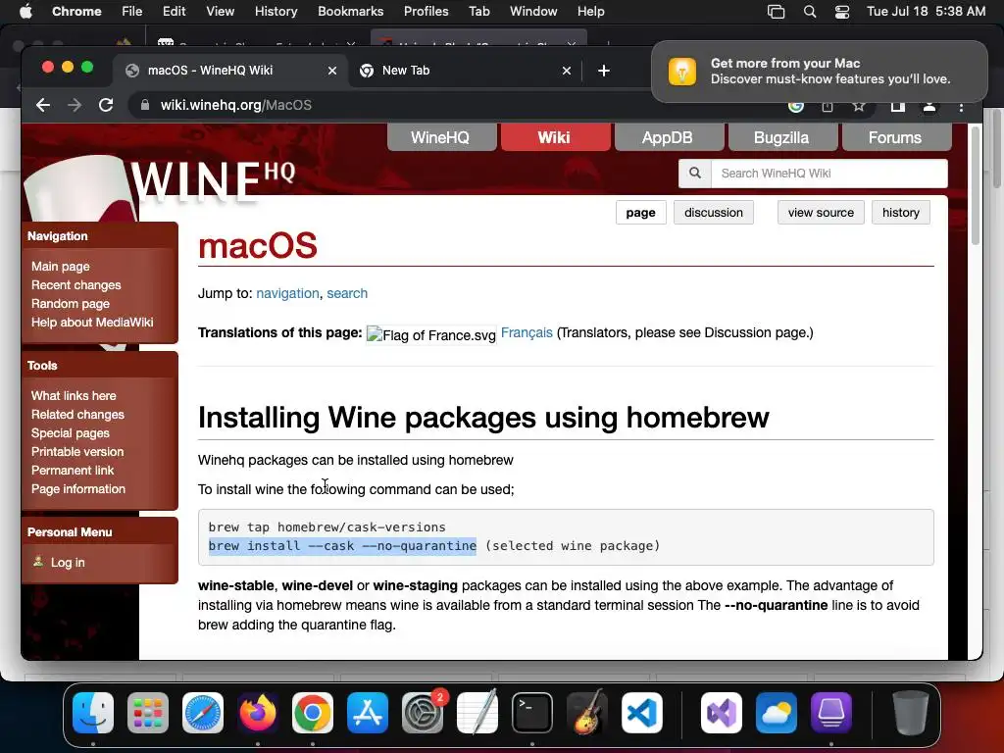Open the discussion page tab

[714, 213]
